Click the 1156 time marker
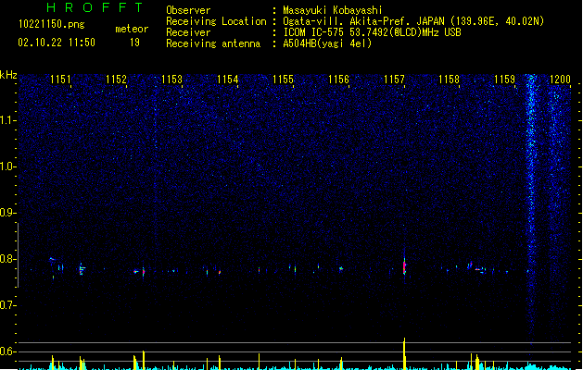This screenshot has height=370, width=583. pyautogui.click(x=338, y=80)
